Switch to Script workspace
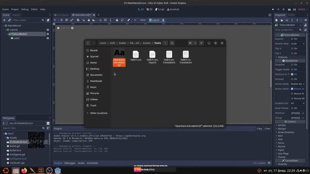 pyautogui.click(x=160, y=9)
